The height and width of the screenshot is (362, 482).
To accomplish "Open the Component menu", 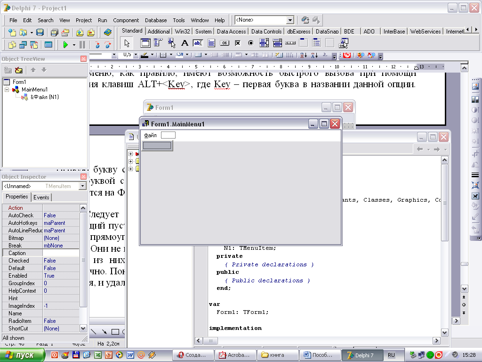I will click(x=126, y=20).
